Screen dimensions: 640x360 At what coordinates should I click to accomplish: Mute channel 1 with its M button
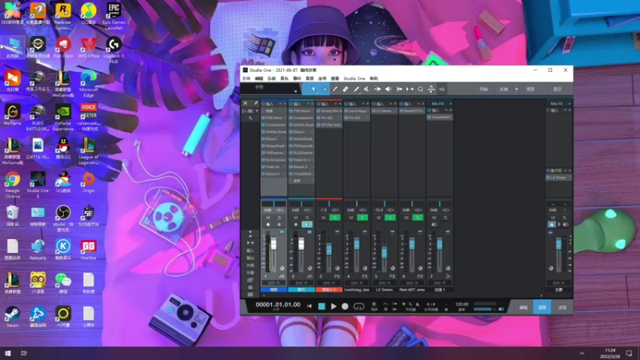click(x=268, y=218)
